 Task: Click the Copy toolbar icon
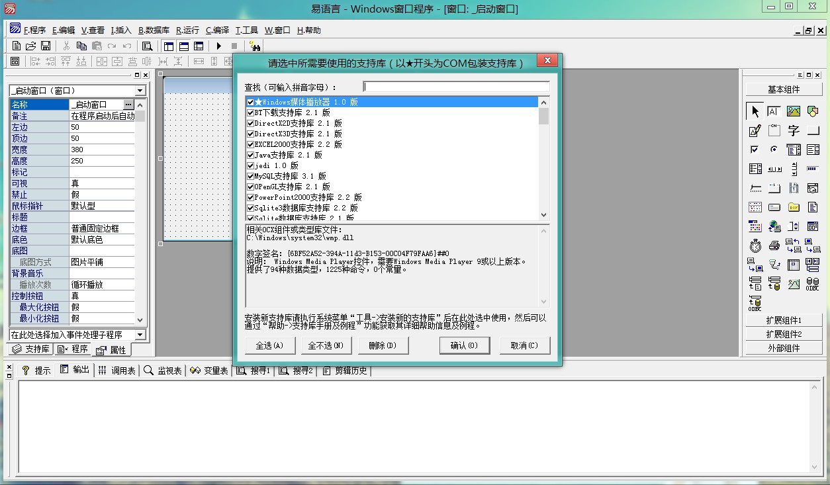point(81,46)
